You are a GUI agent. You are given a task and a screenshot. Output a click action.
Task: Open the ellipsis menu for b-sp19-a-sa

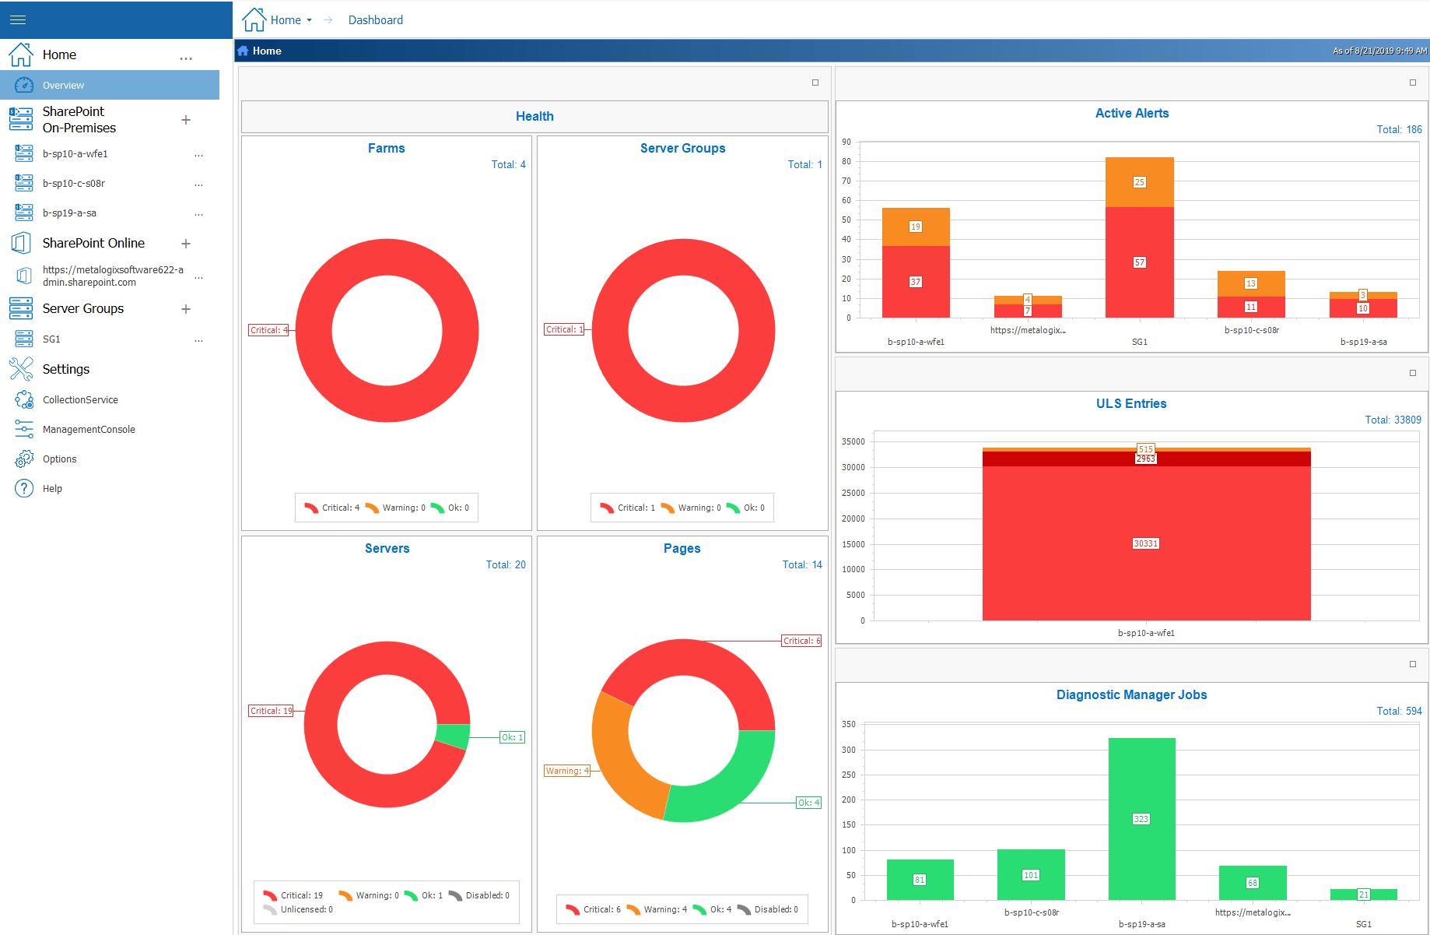coord(198,213)
